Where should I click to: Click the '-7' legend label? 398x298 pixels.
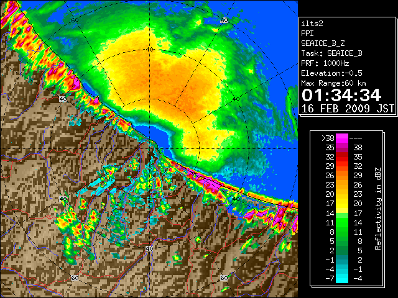tap(330, 279)
